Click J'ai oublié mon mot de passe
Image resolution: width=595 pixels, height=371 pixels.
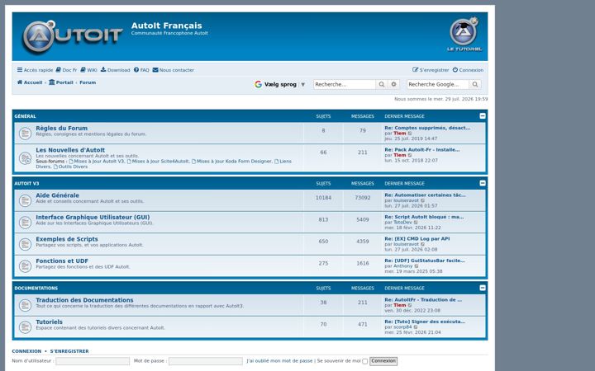click(279, 361)
